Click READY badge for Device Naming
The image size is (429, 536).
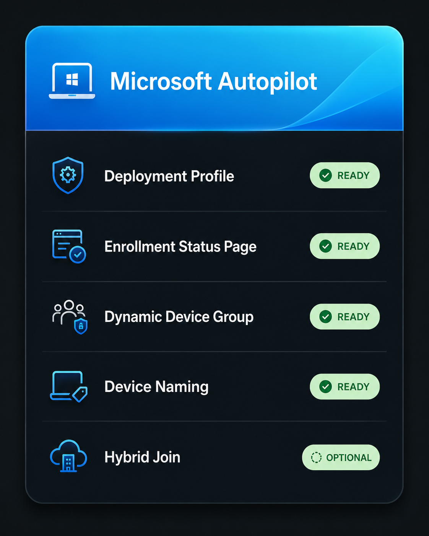(344, 387)
